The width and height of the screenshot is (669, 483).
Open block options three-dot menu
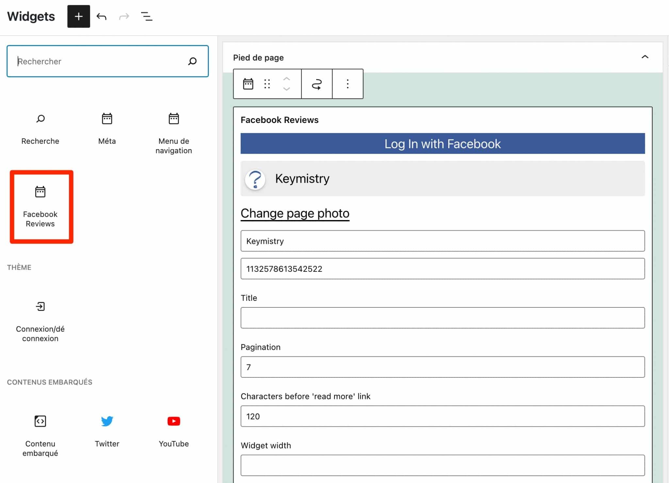tap(348, 84)
